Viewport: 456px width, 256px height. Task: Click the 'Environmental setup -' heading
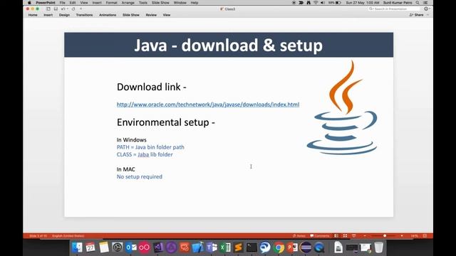click(166, 122)
